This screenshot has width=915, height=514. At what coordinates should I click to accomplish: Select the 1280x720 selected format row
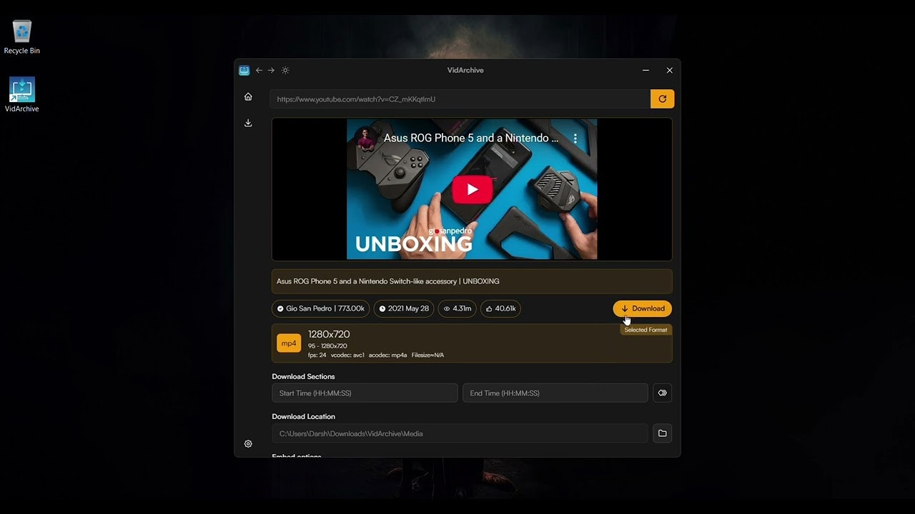[x=472, y=343]
